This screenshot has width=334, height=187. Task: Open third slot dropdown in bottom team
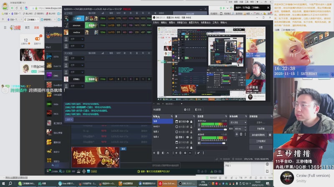pyautogui.click(x=77, y=72)
